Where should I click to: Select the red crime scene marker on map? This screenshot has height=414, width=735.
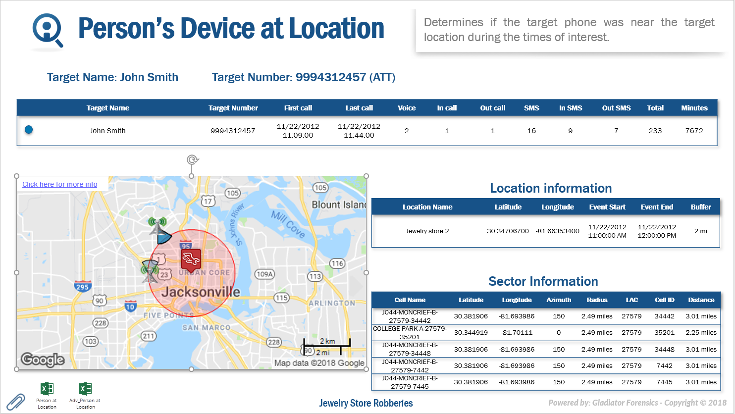pos(191,258)
